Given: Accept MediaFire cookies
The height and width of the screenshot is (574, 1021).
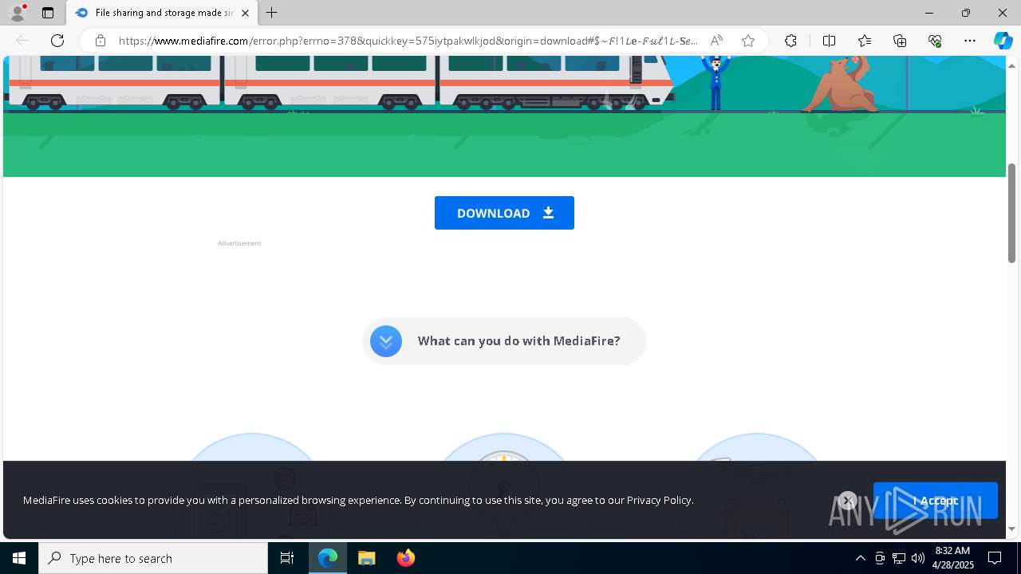Looking at the screenshot, I should (x=935, y=501).
